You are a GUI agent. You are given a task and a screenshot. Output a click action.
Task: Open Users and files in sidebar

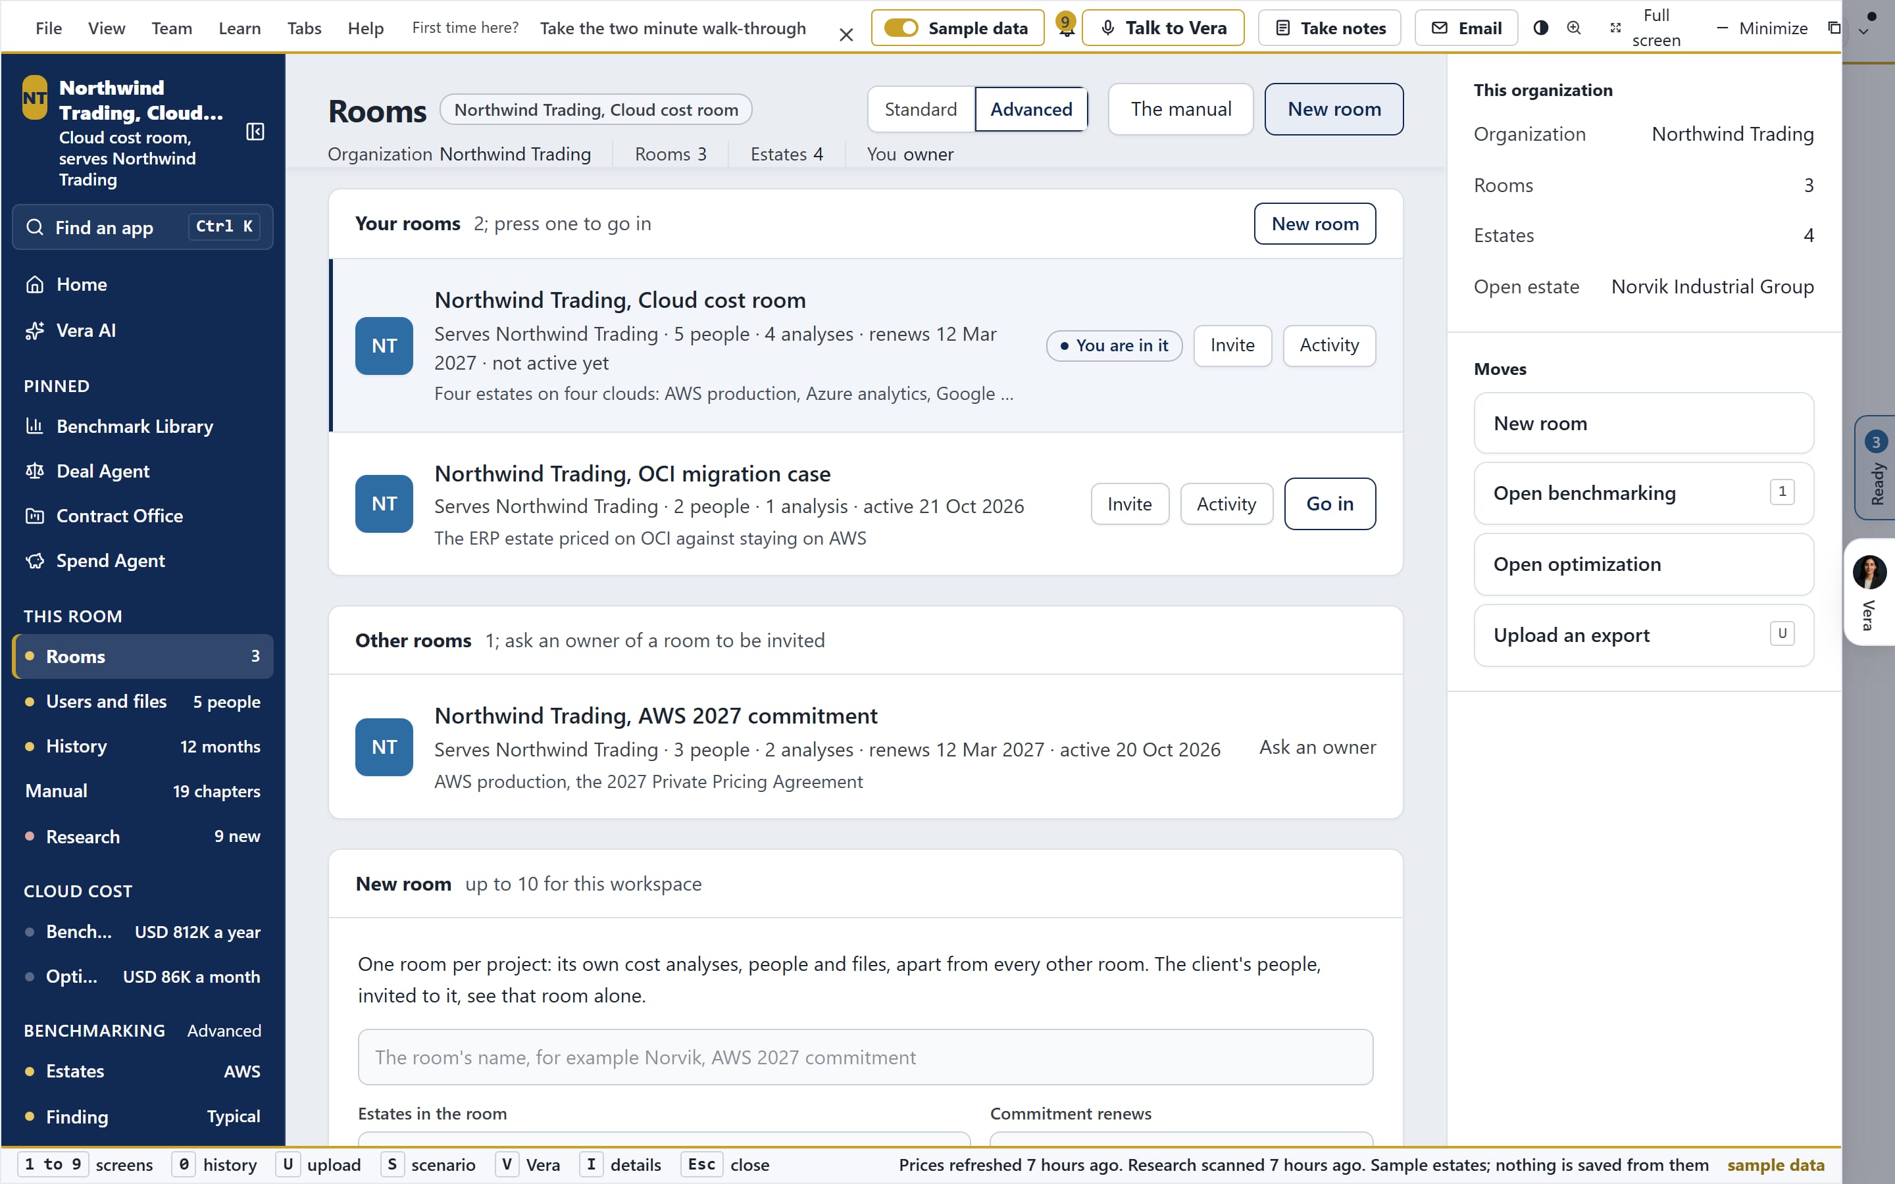(x=143, y=702)
